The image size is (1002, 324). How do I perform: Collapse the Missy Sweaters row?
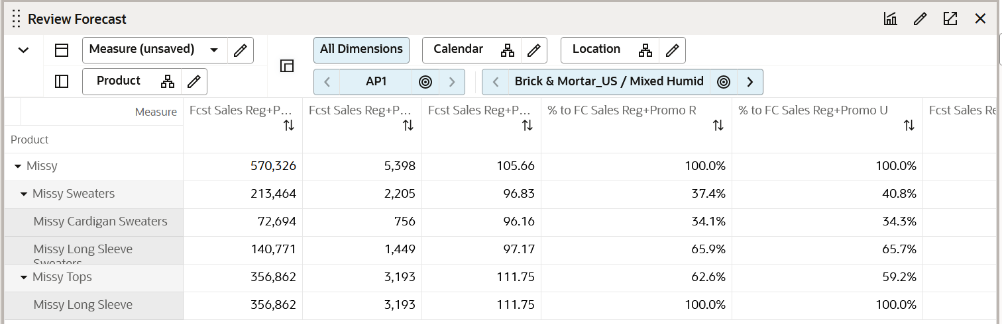[24, 194]
